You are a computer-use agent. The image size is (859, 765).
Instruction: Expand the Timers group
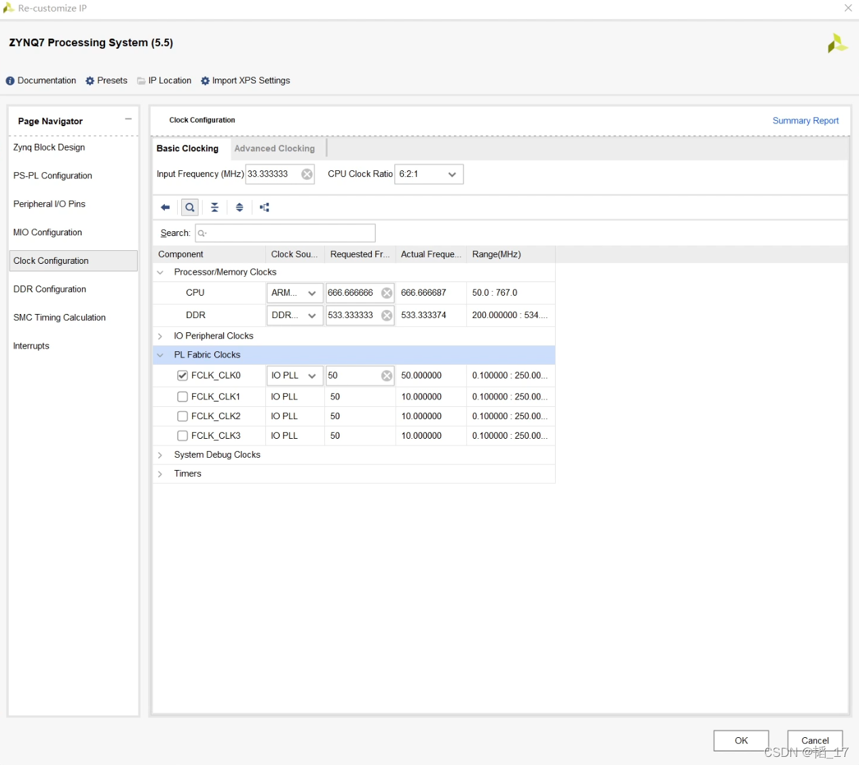coord(160,474)
